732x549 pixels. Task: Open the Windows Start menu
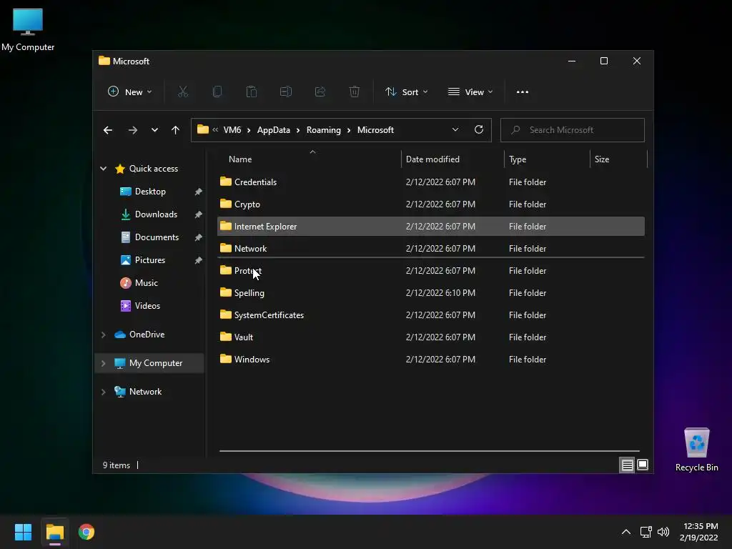[23, 532]
